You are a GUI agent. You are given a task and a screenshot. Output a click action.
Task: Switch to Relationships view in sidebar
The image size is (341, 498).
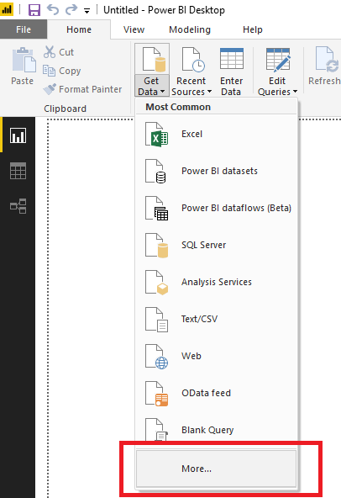pos(18,206)
